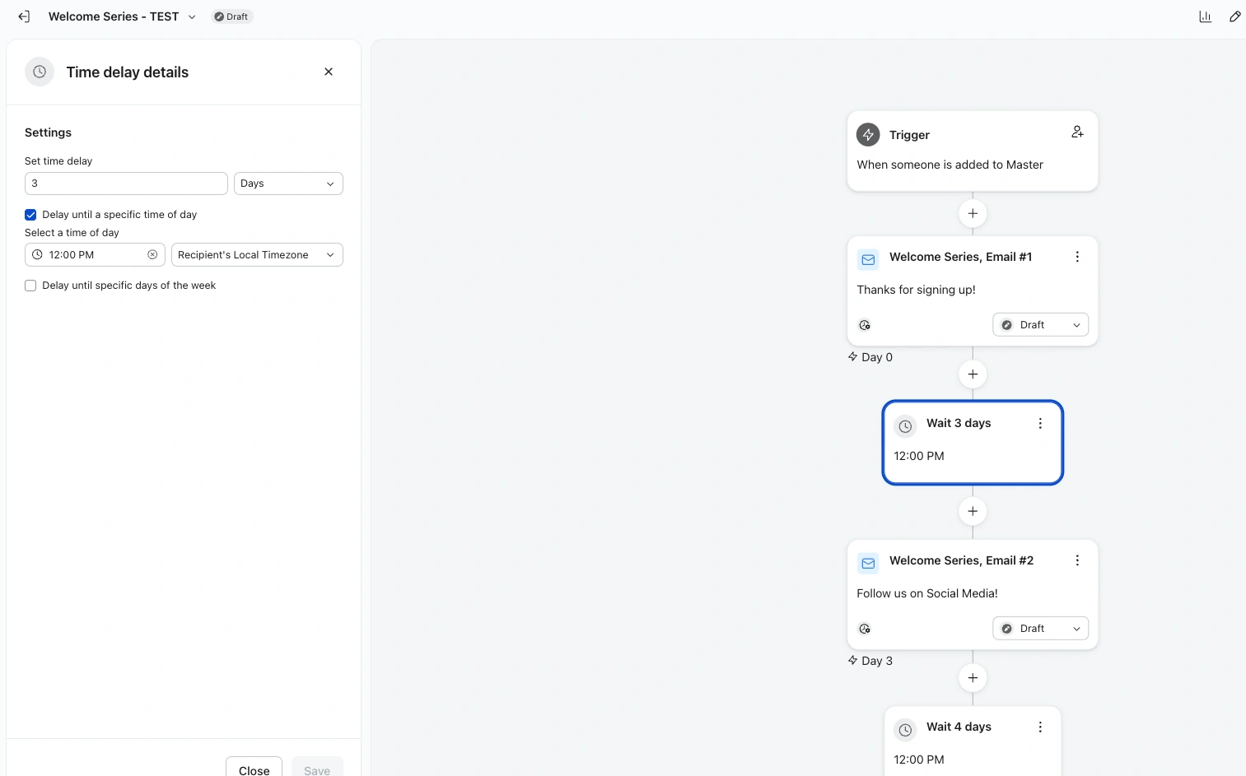The height and width of the screenshot is (776, 1246).
Task: Click the clock icon on Wait 4 days
Action: (905, 730)
